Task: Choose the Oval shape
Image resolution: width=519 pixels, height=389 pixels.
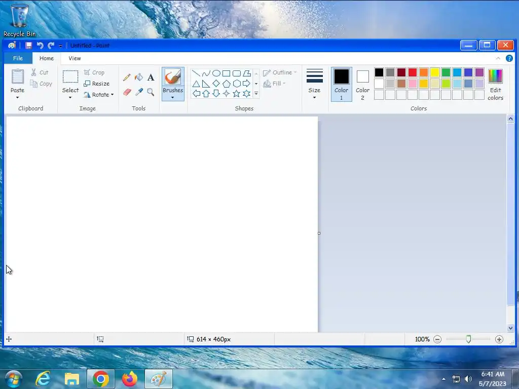Action: tap(216, 73)
